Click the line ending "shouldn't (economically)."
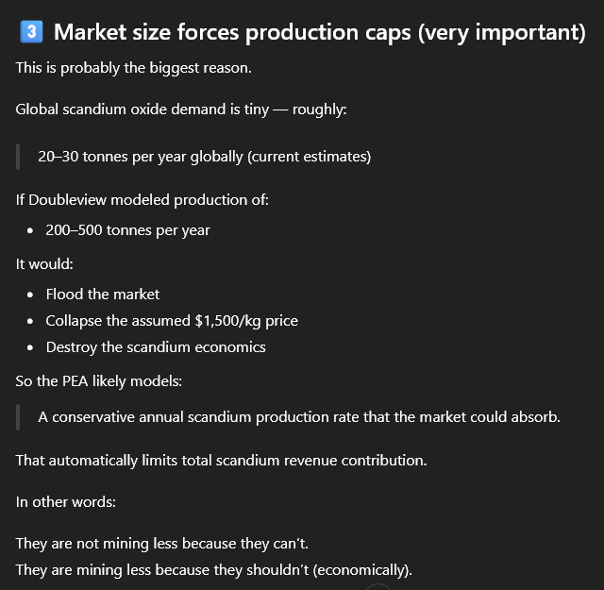The image size is (604, 590). point(214,569)
